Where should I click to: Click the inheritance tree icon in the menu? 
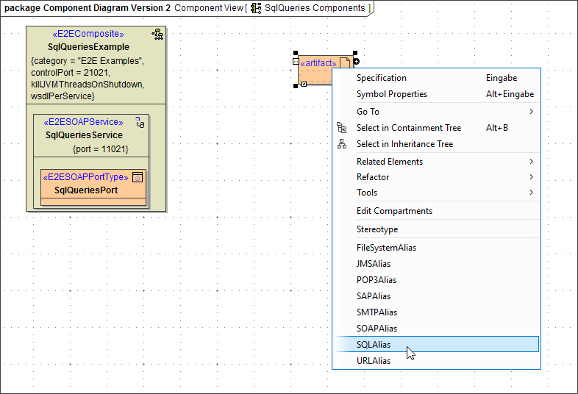[342, 144]
